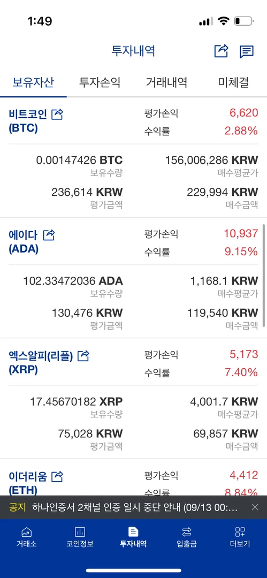Open the 미체결 tab
Image resolution: width=267 pixels, height=578 pixels.
pos(233,82)
